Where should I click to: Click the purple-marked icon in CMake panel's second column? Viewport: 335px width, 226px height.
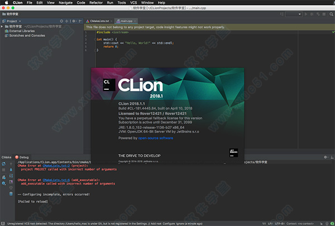click(11, 182)
